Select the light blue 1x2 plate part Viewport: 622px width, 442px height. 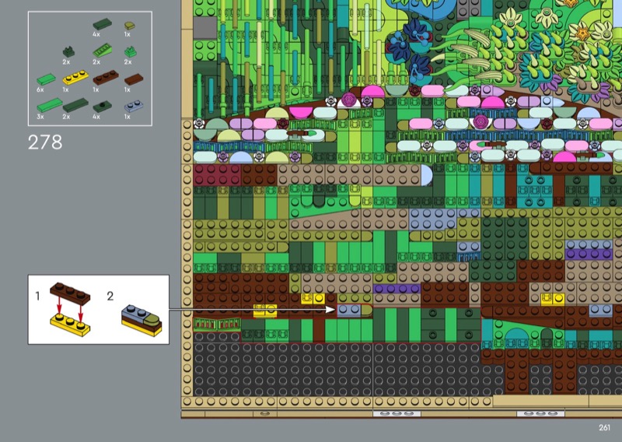[134, 104]
